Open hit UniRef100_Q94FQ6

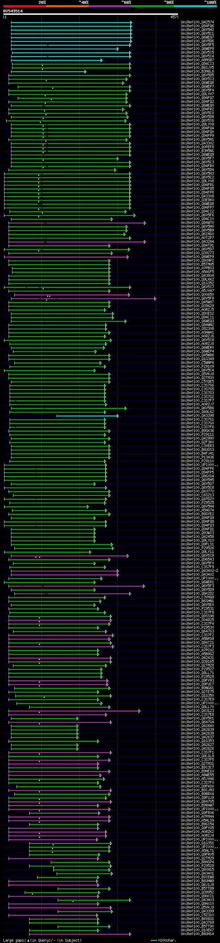click(x=197, y=26)
